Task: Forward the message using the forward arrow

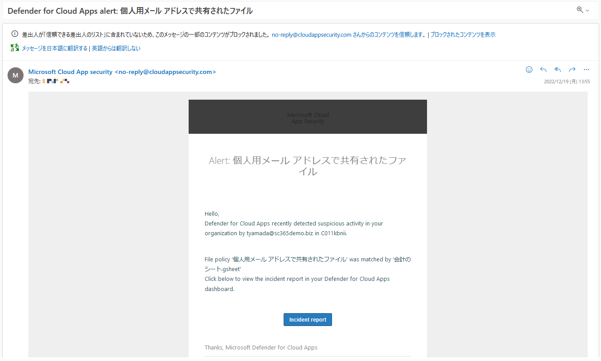Action: [x=572, y=70]
